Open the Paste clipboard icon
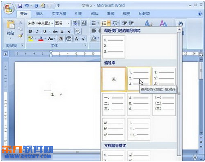The height and width of the screenshot is (162, 205). coord(11,25)
